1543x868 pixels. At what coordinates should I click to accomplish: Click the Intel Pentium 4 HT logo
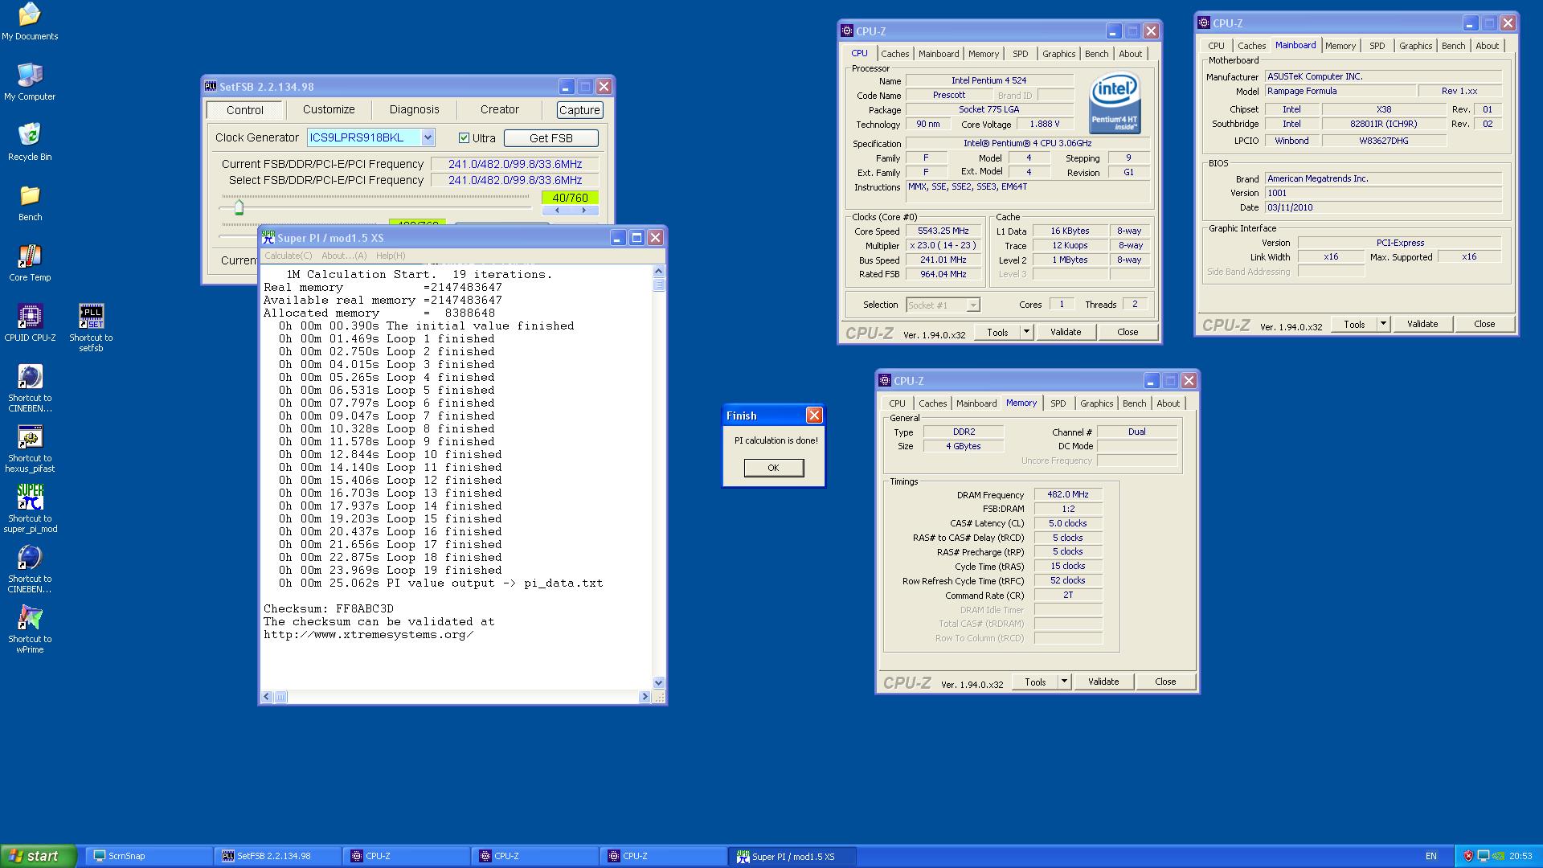[1115, 103]
